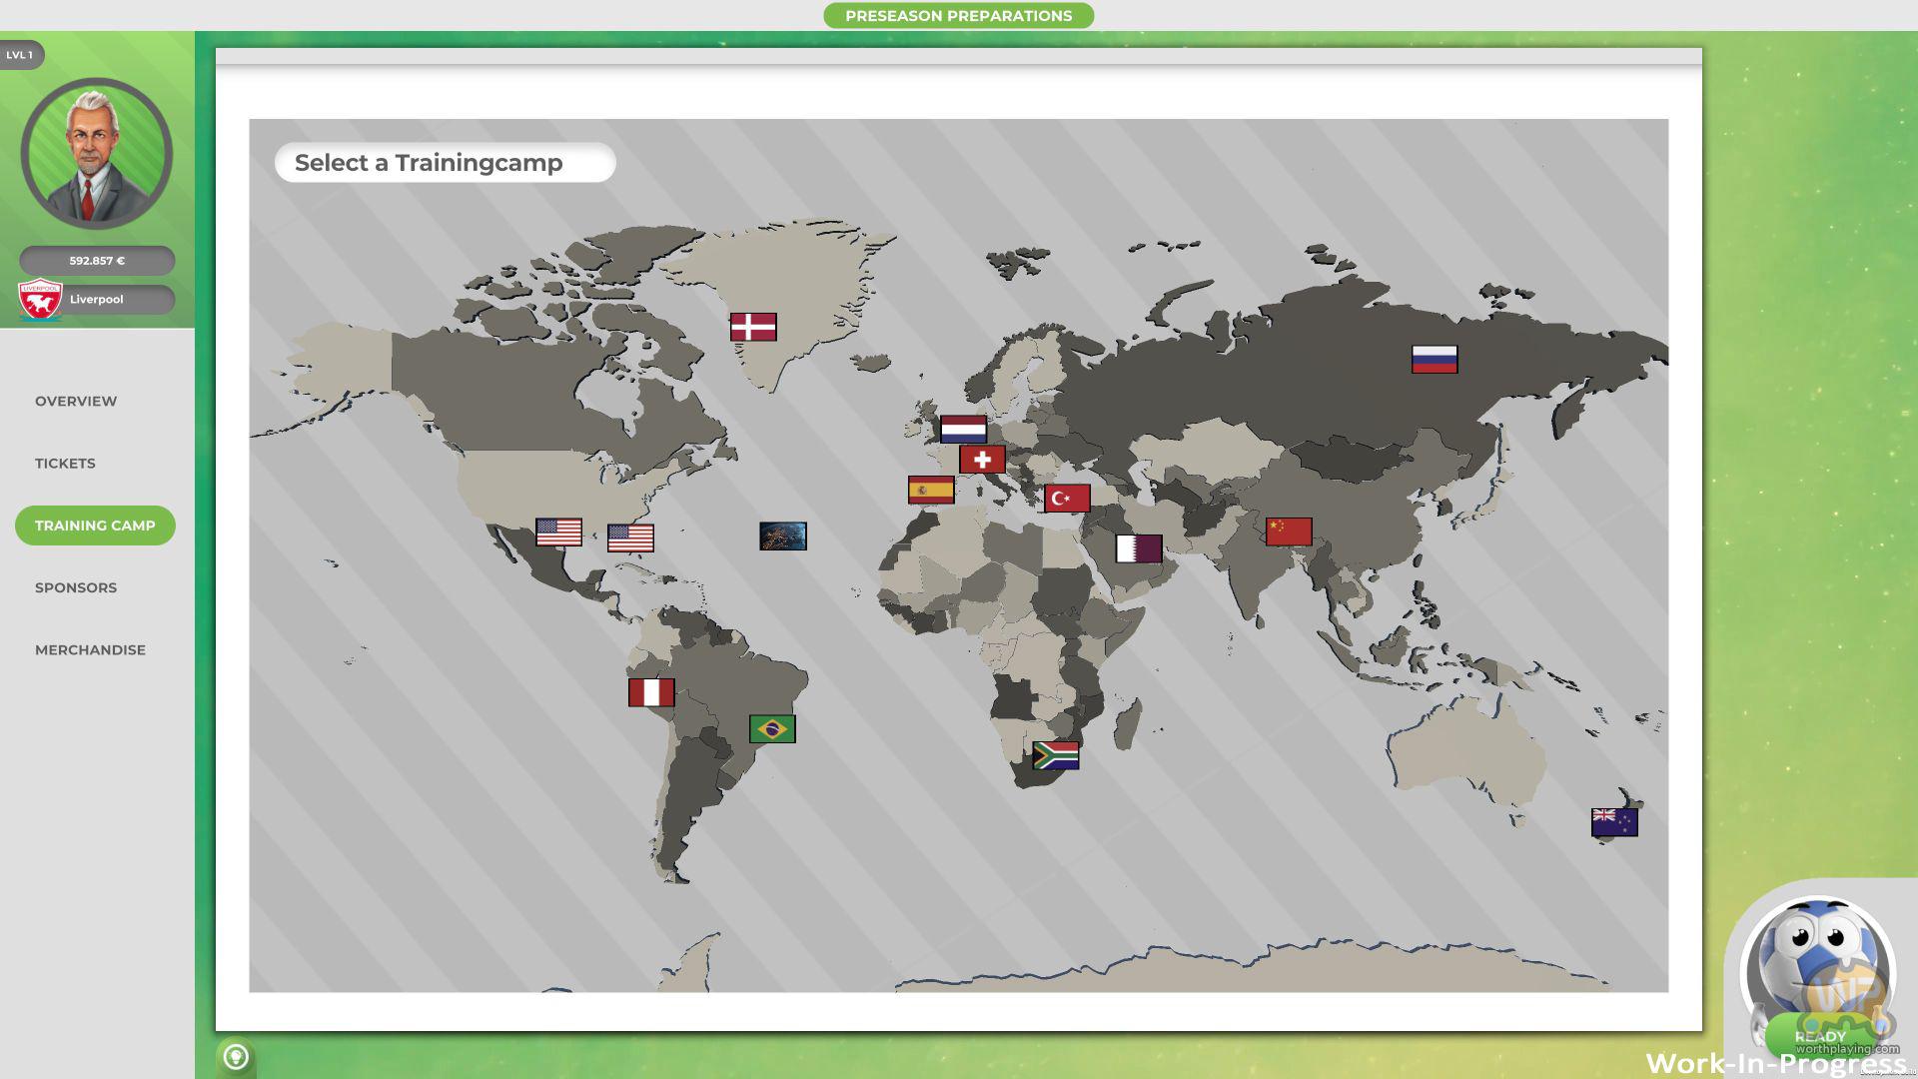Pick the Qatar flag training camp
This screenshot has width=1918, height=1079.
tap(1139, 548)
